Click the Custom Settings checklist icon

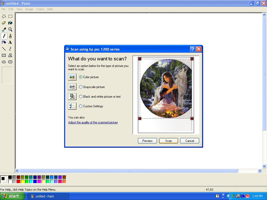72,106
